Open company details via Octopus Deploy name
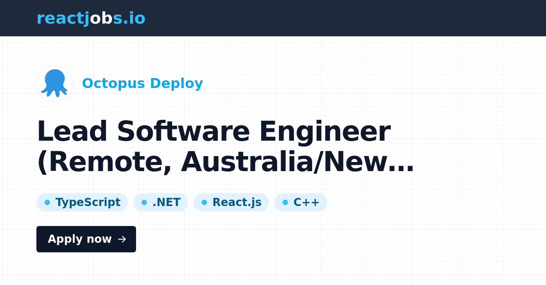Image resolution: width=546 pixels, height=285 pixels. (x=142, y=83)
